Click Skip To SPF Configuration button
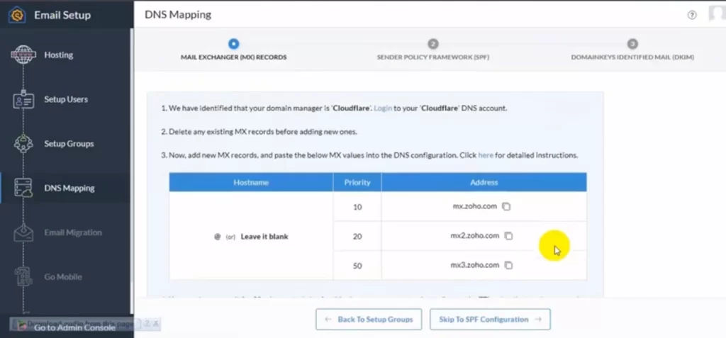The width and height of the screenshot is (726, 338). (x=490, y=320)
